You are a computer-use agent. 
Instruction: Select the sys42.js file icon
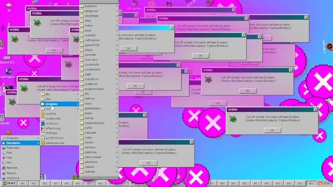tap(43, 114)
